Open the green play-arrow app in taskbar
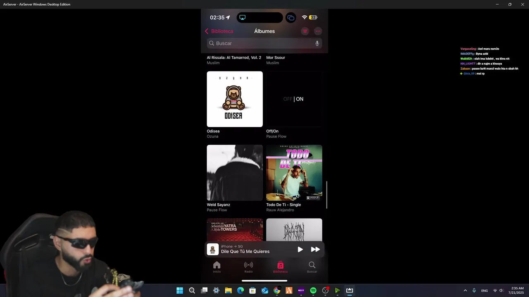529x297 pixels. point(338,290)
